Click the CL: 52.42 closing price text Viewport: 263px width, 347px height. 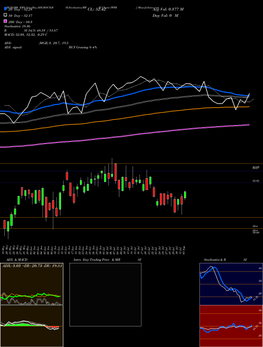point(97,9)
